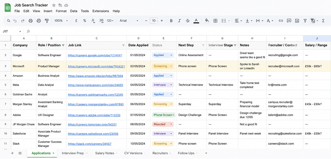Open the Google careers job link
The image size is (331, 159).
(x=95, y=55)
